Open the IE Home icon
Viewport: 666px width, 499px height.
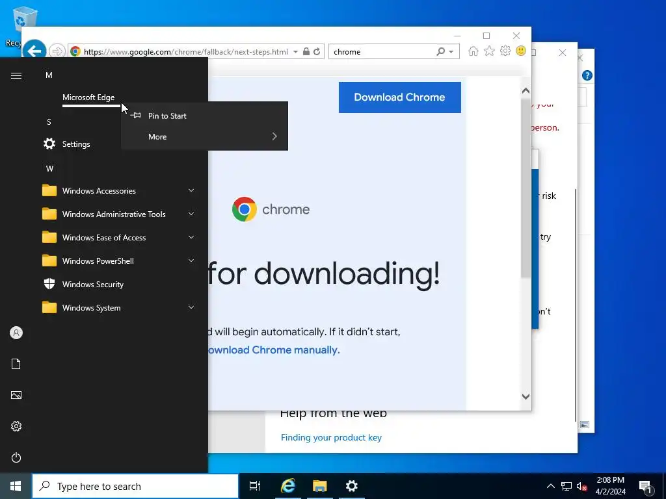tap(473, 51)
